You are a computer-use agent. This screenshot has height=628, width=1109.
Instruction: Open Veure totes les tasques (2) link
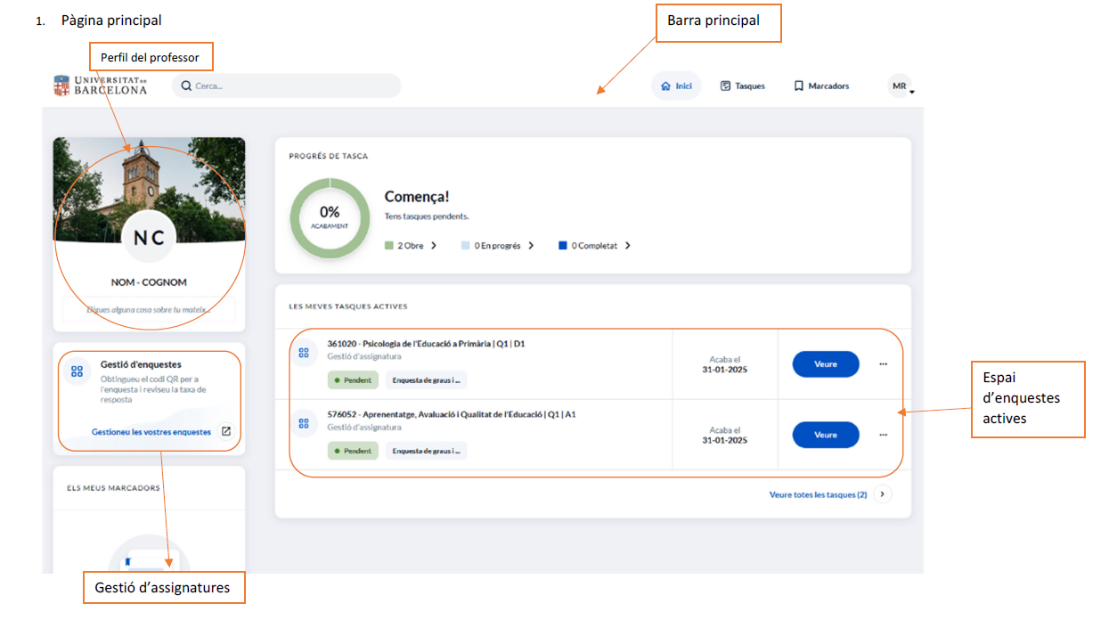pos(818,494)
